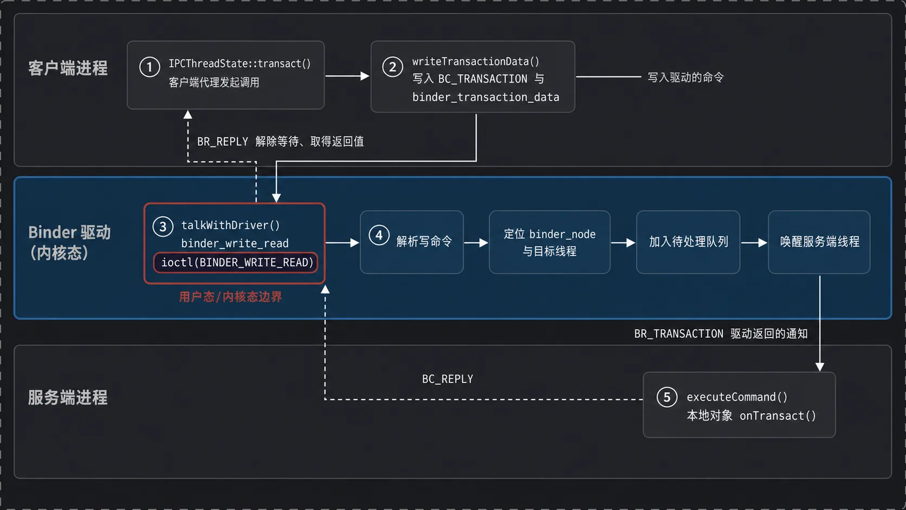The height and width of the screenshot is (510, 906).
Task: Select the 解析写命令 step box
Action: point(411,242)
